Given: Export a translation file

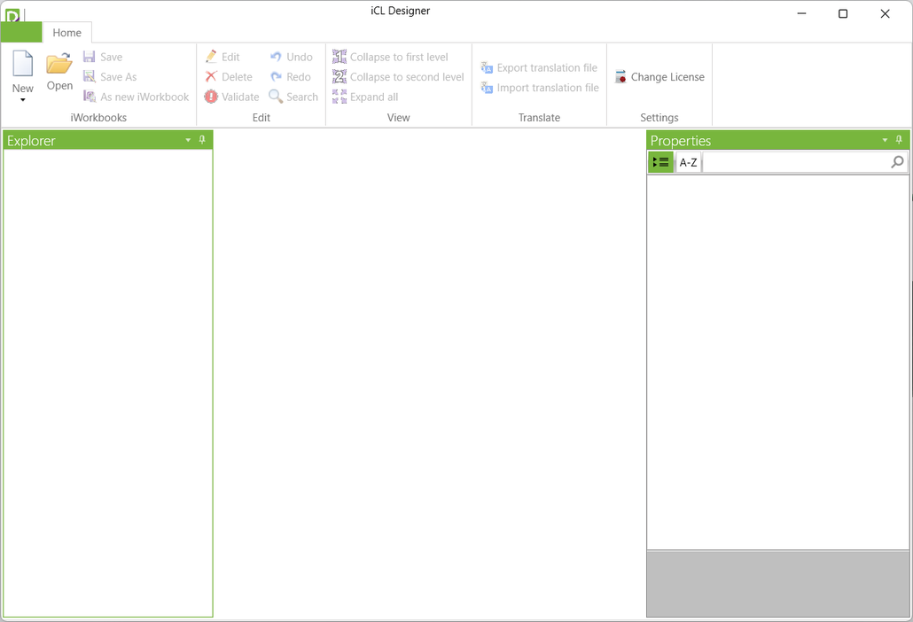Looking at the screenshot, I should click(x=539, y=67).
